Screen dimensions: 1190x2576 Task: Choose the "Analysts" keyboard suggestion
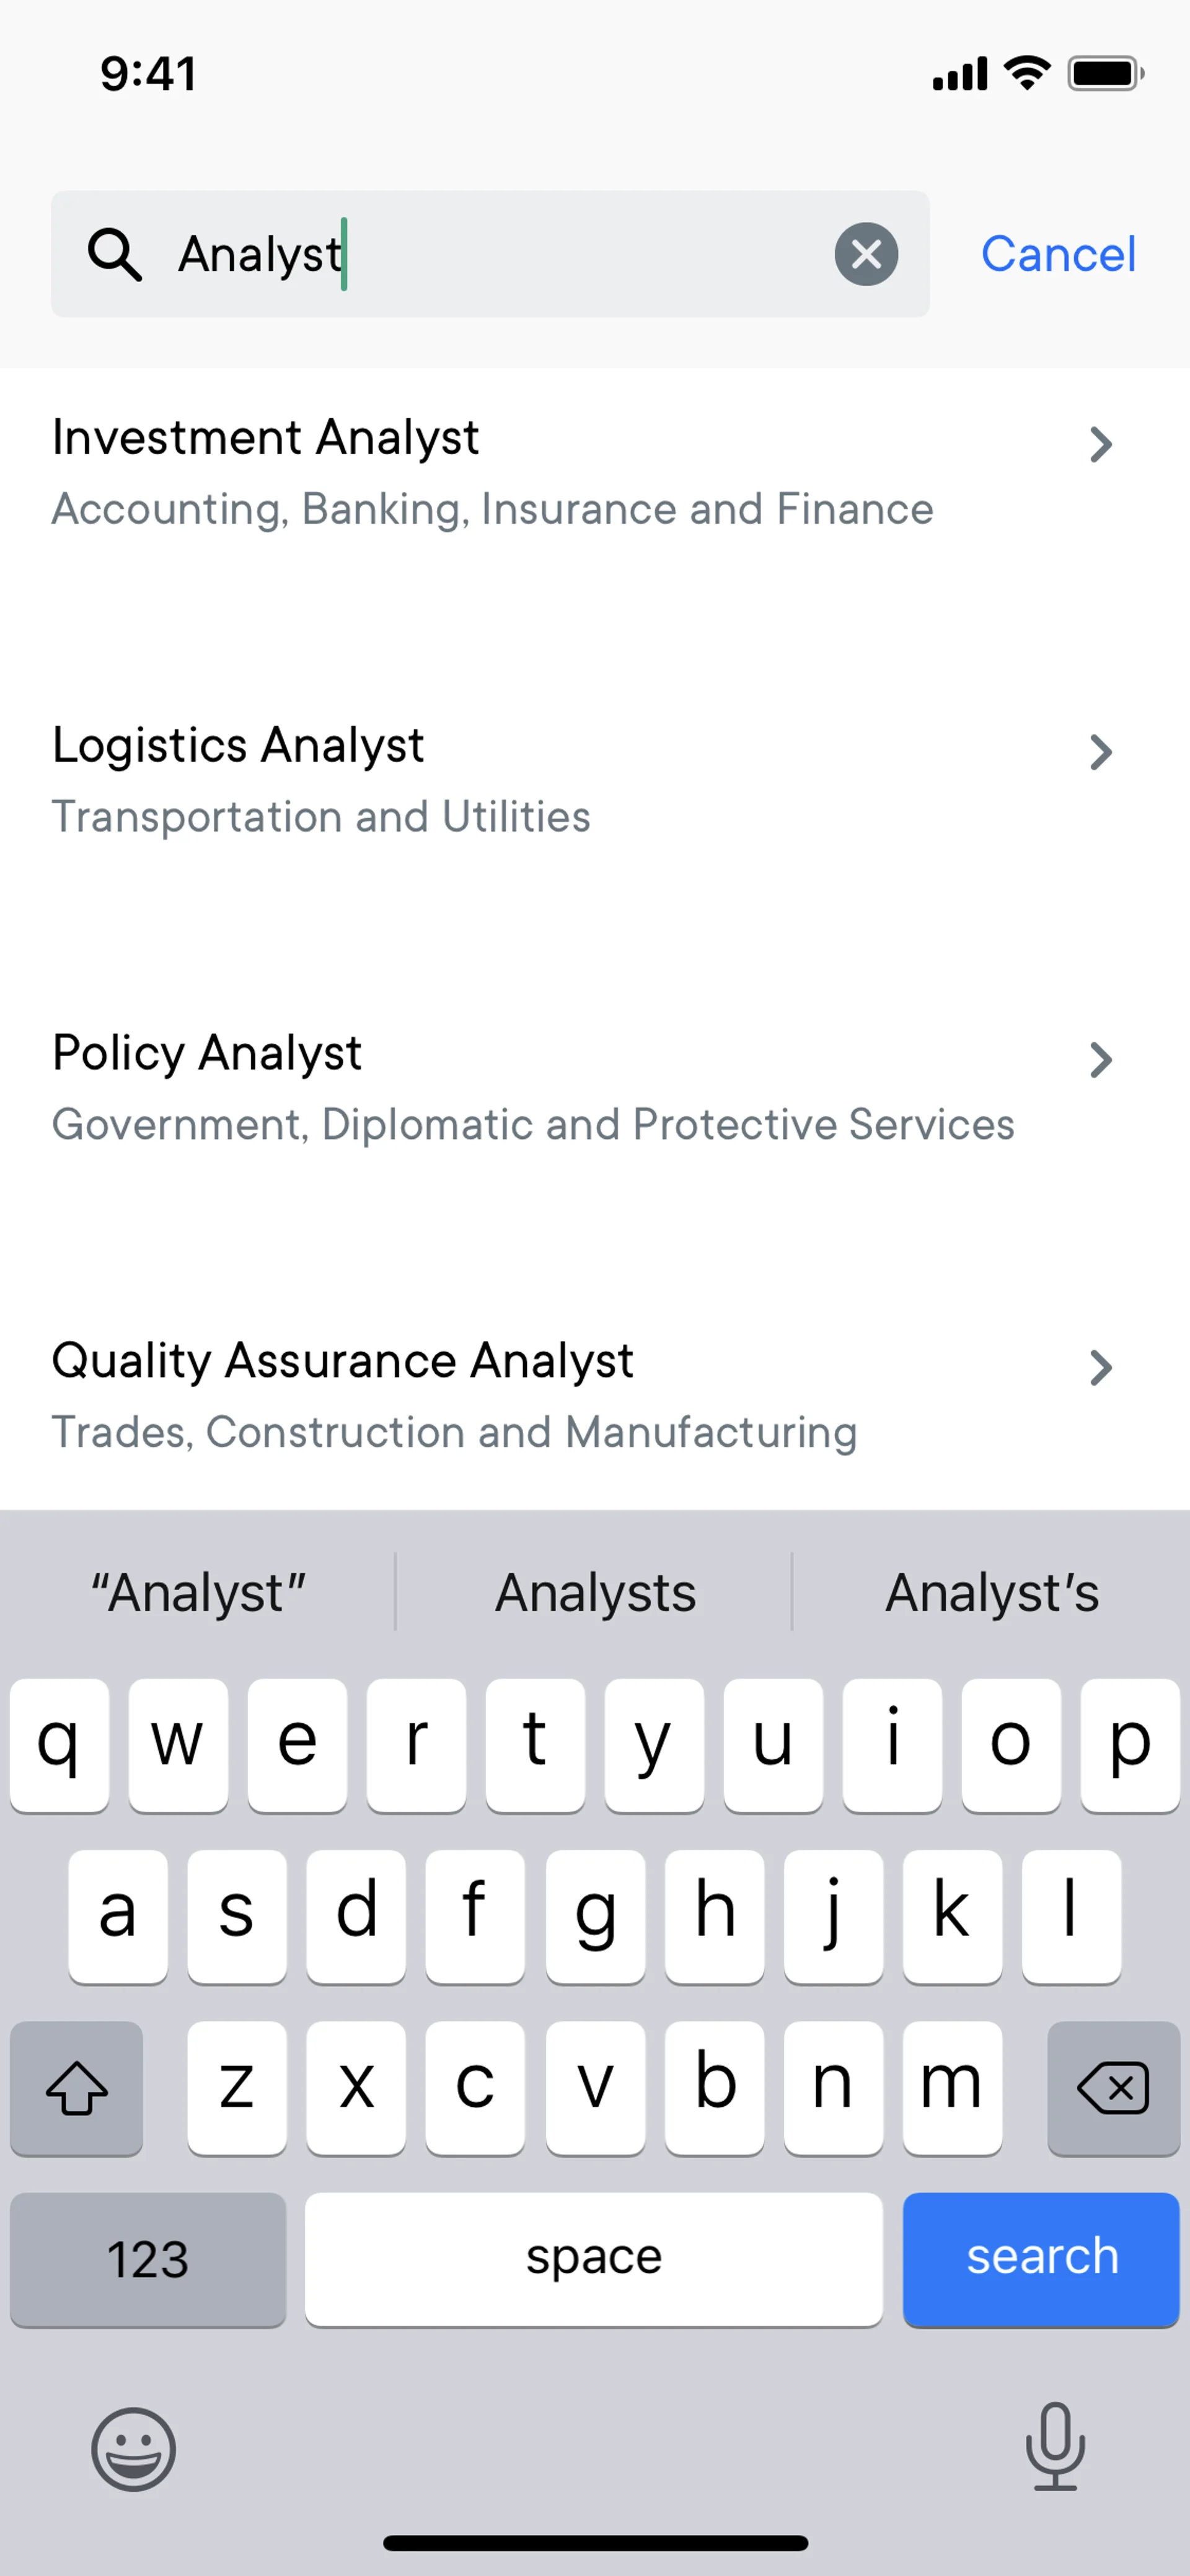(595, 1592)
